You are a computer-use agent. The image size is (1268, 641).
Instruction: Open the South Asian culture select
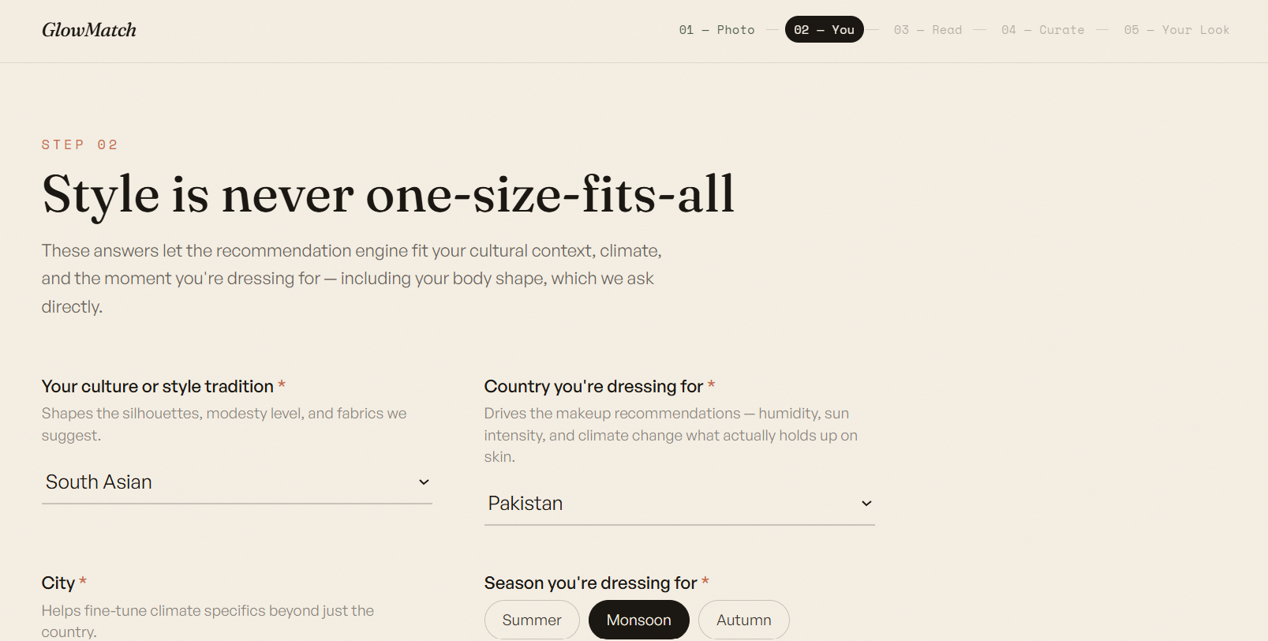tap(237, 482)
